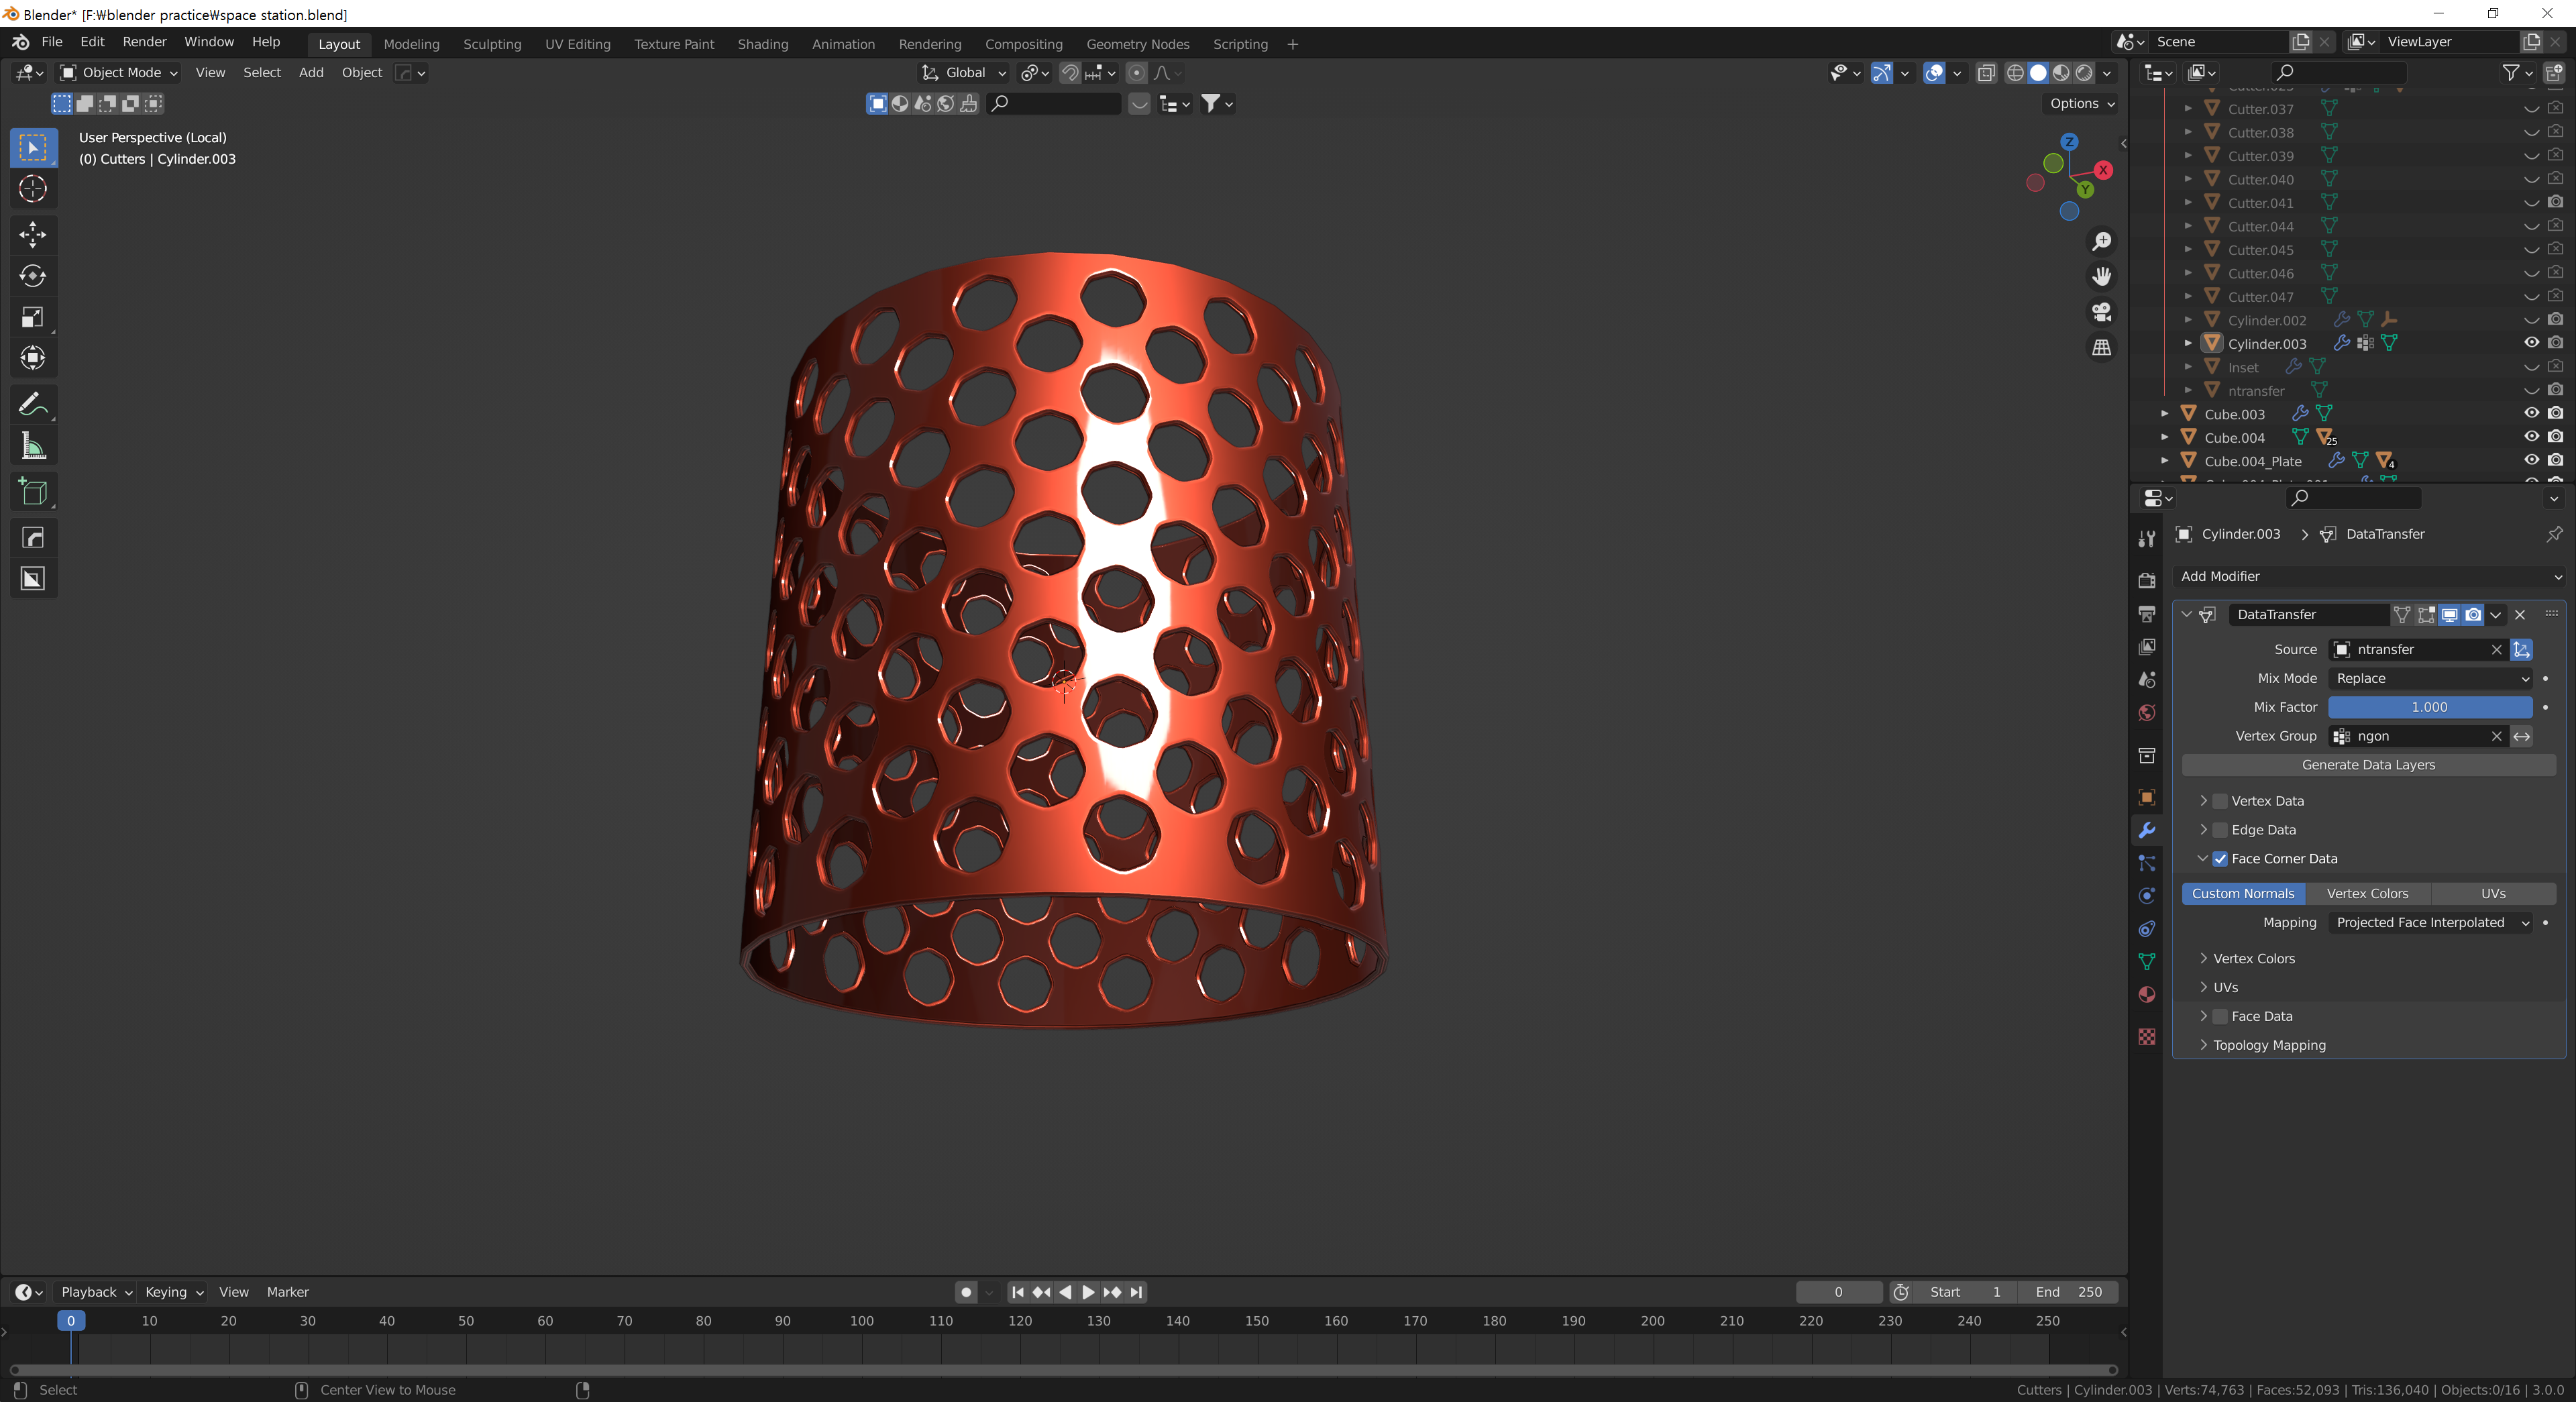Screen dimensions: 2576x1402
Task: Click the Mix Factor slider
Action: [2429, 707]
